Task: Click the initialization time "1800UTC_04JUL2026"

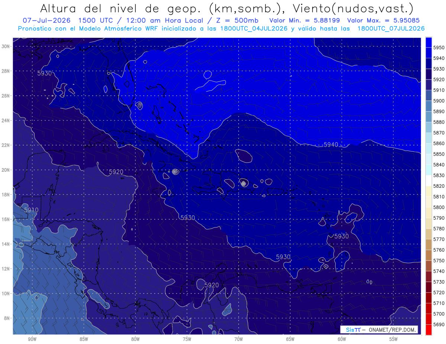Action: 255,29
